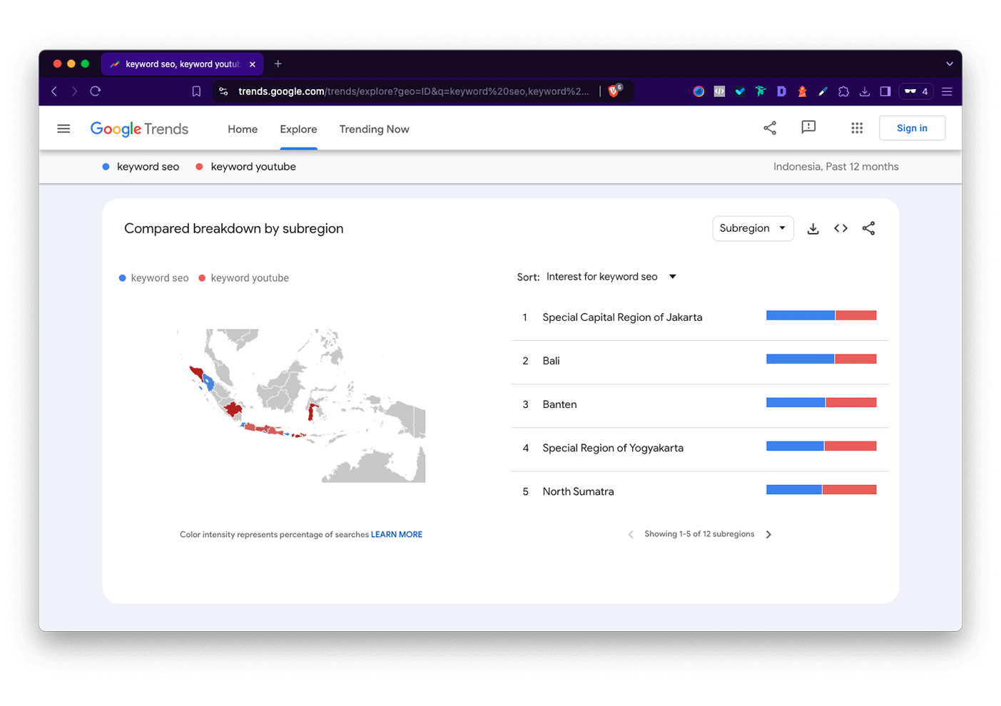This screenshot has height=706, width=1001.
Task: Click North Sumatra's red interest bar
Action: pyautogui.click(x=849, y=489)
